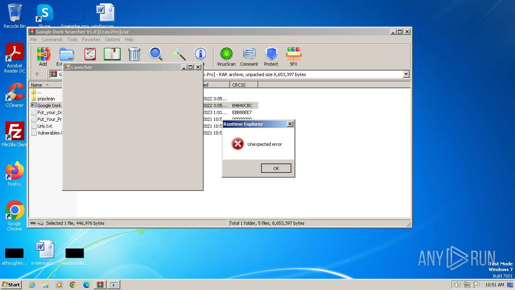Click the Start button
This screenshot has width=515, height=290.
tap(11, 285)
